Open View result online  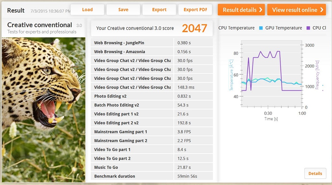[x=296, y=10]
